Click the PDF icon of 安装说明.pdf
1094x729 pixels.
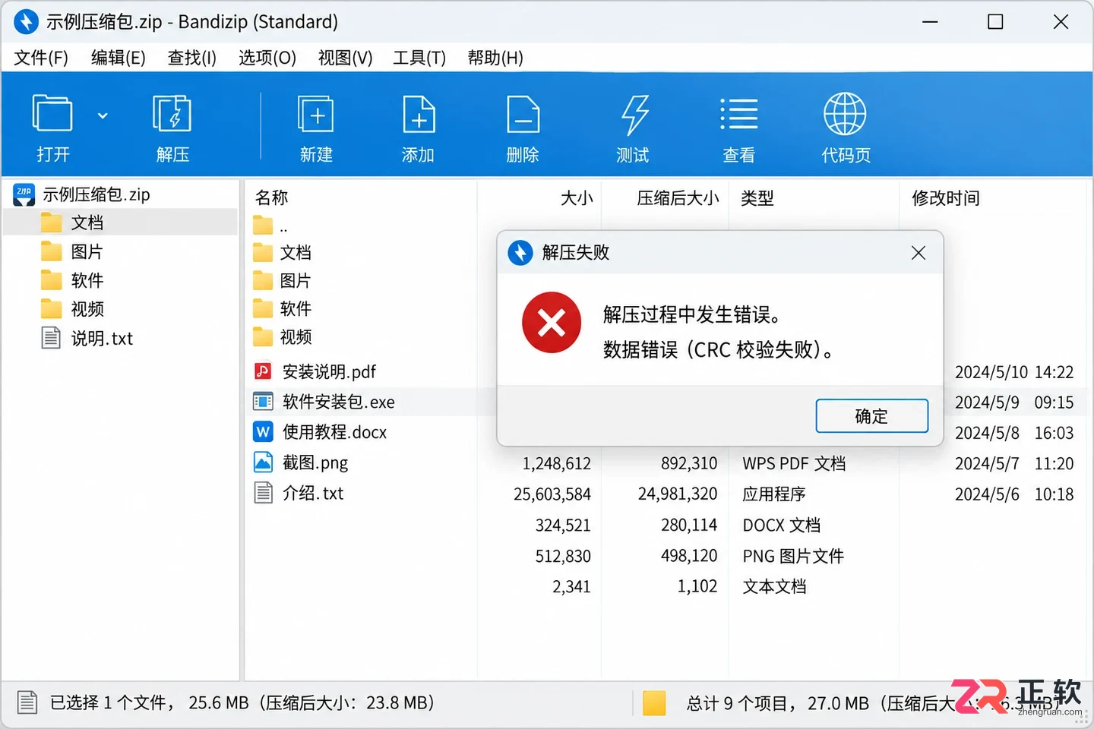point(263,371)
